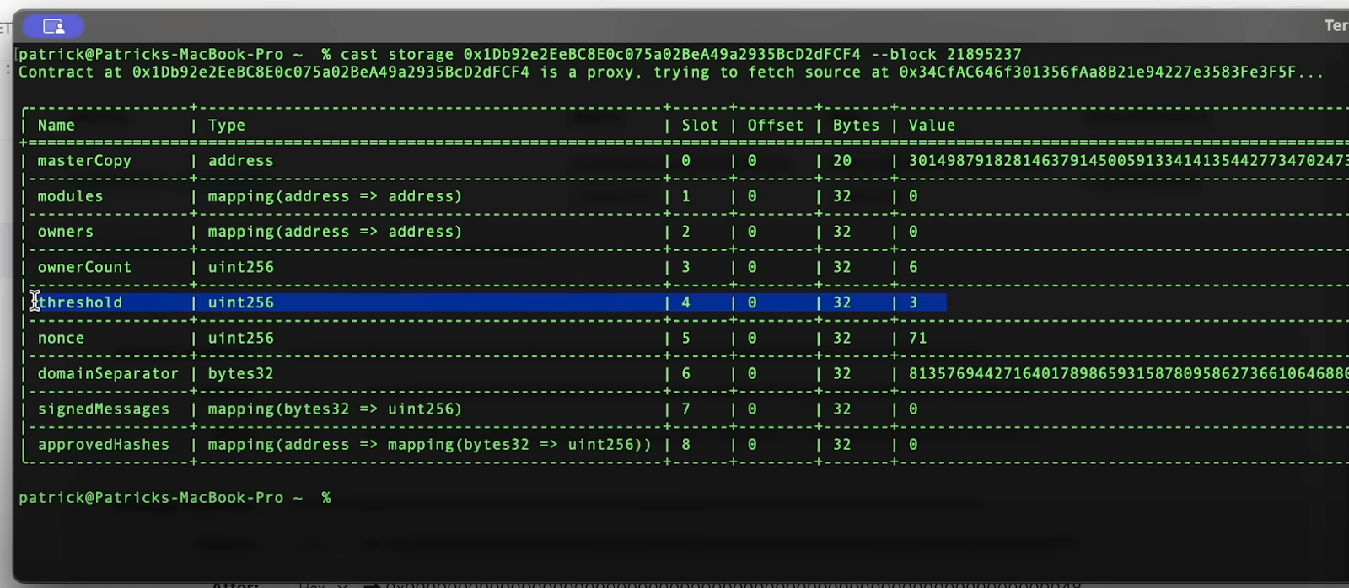Click the 'cast storage' command text
The width and height of the screenshot is (1349, 588).
(x=397, y=55)
